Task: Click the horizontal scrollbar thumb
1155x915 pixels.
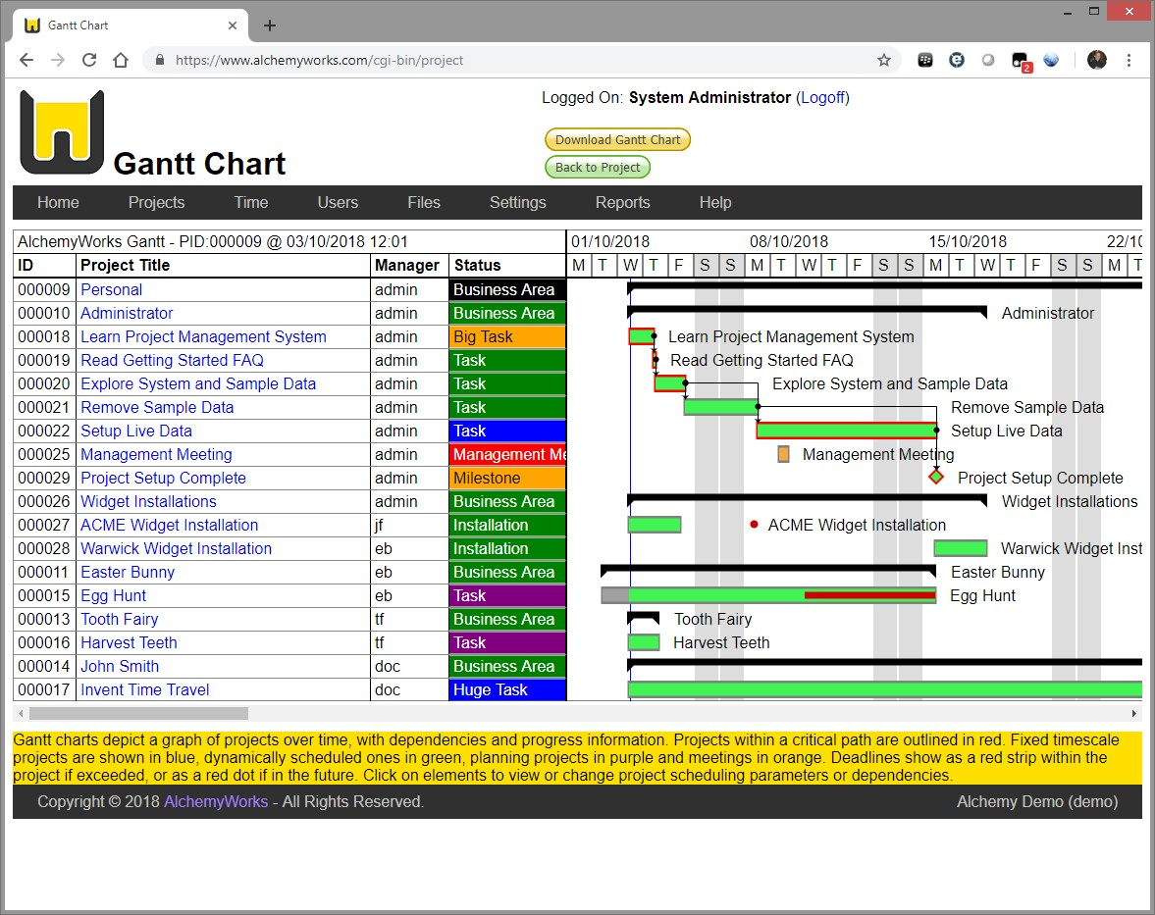Action: (x=138, y=713)
